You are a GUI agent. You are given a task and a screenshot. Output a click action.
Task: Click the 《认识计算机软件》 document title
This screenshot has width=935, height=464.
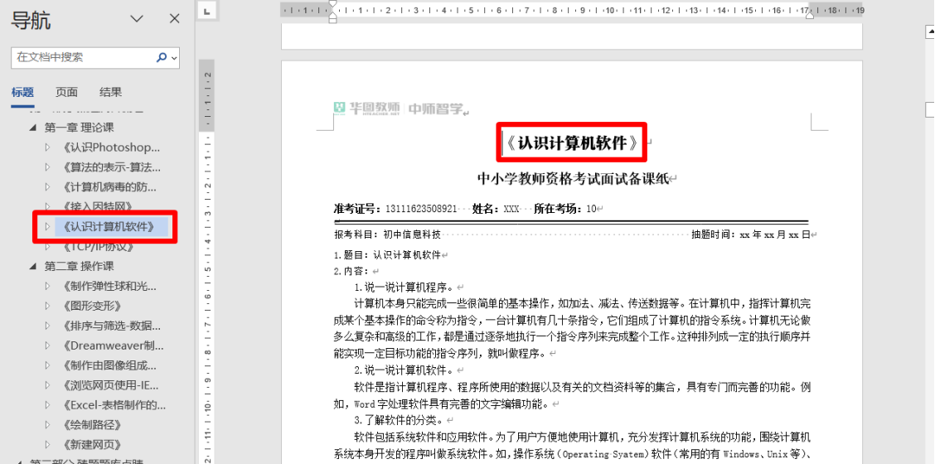(572, 143)
